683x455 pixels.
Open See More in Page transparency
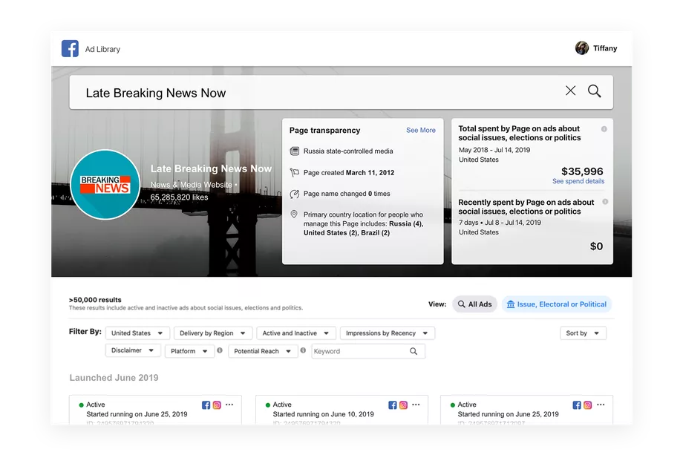421,130
